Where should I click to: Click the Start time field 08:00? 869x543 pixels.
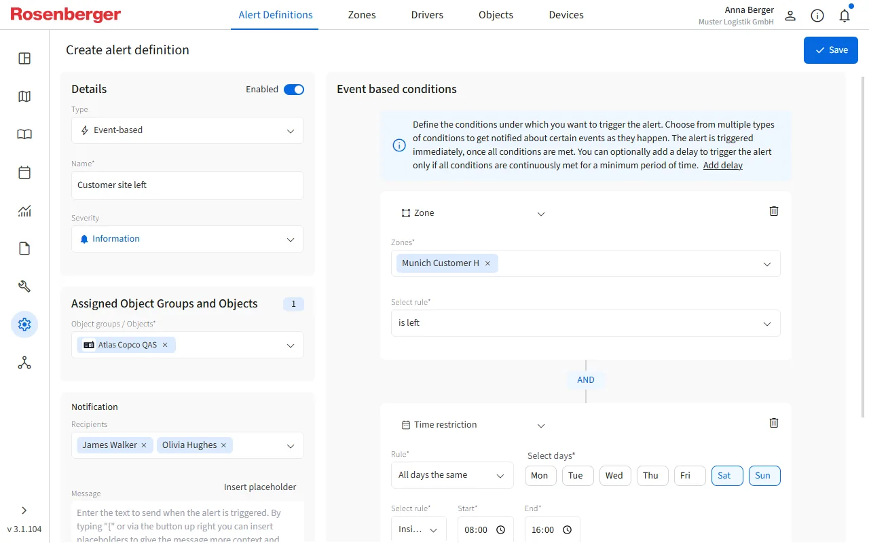coord(485,529)
